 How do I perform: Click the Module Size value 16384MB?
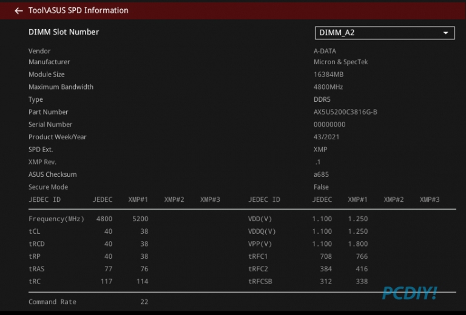pyautogui.click(x=328, y=75)
